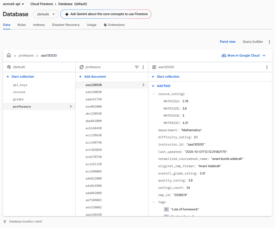Open the Extensions tab

click(114, 25)
